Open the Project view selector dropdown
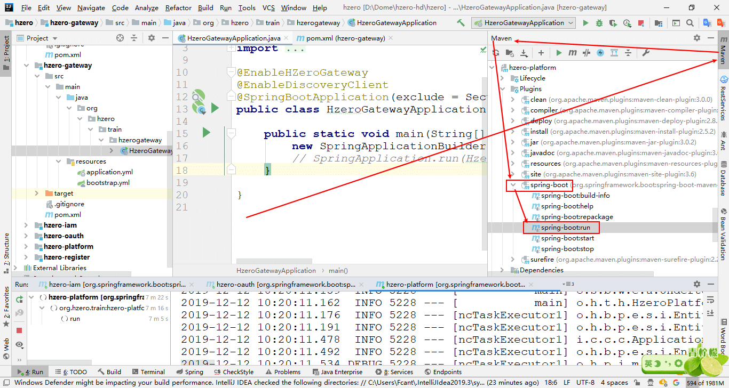The image size is (729, 388). pyautogui.click(x=37, y=38)
